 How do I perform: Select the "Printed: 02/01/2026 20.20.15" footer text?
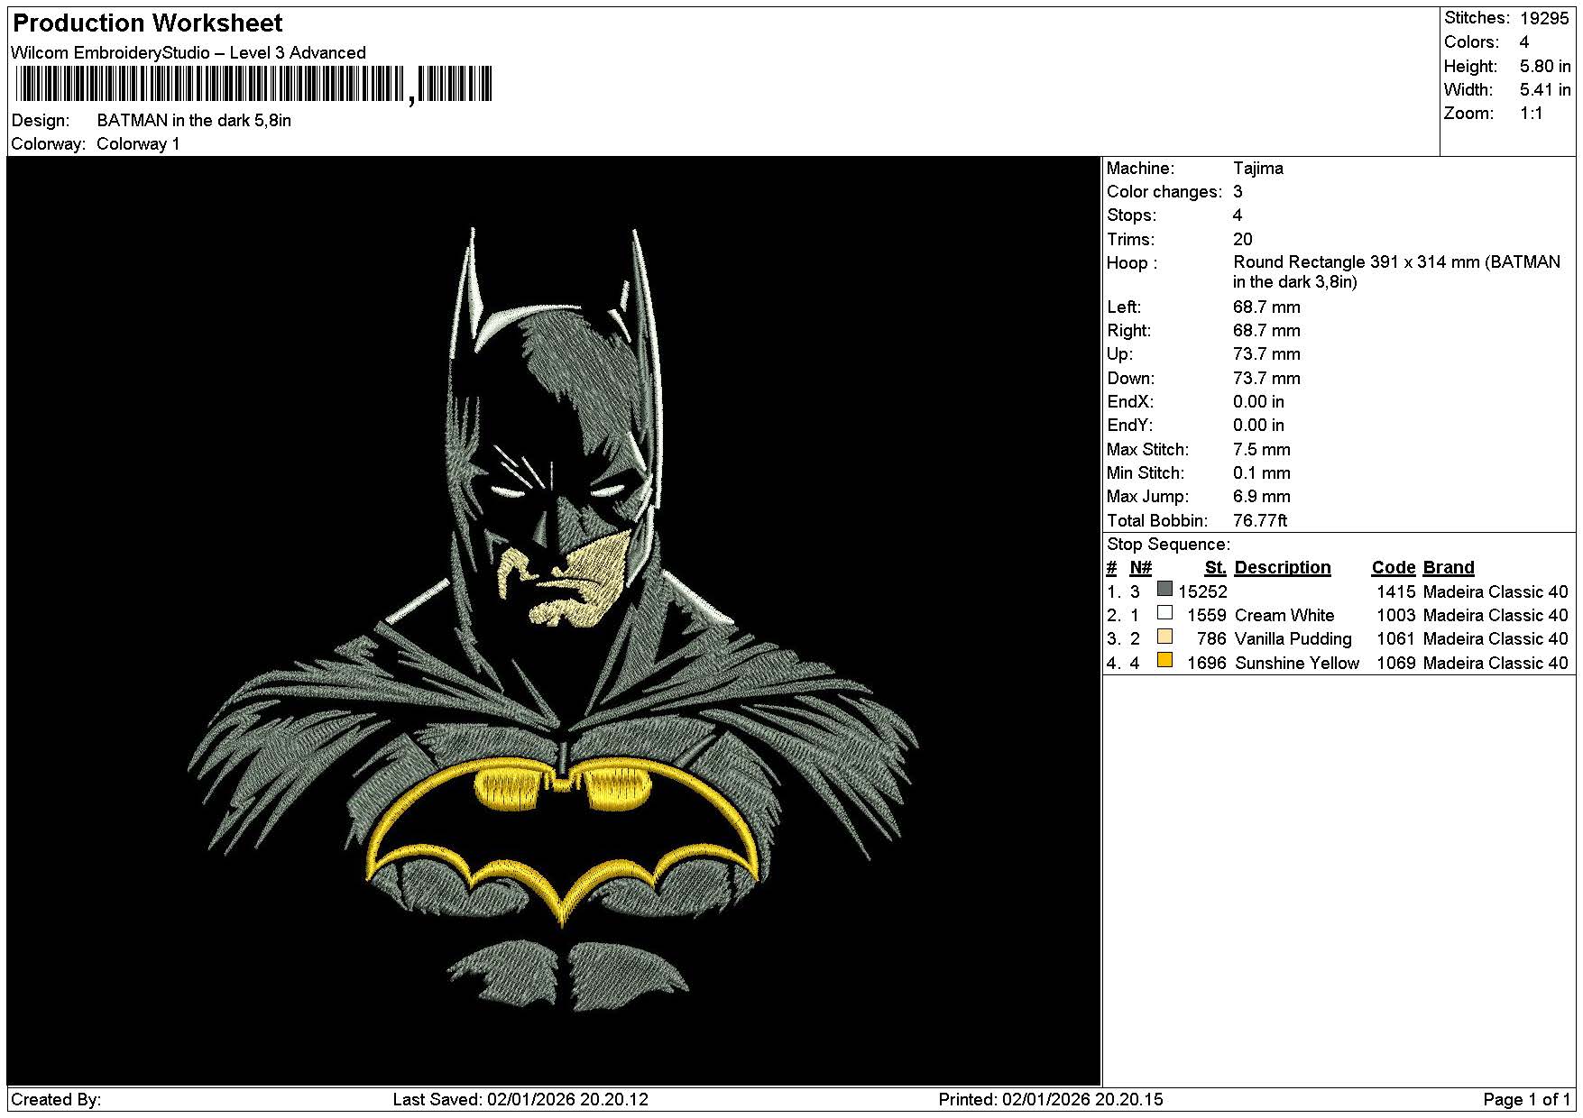pos(1051,1100)
